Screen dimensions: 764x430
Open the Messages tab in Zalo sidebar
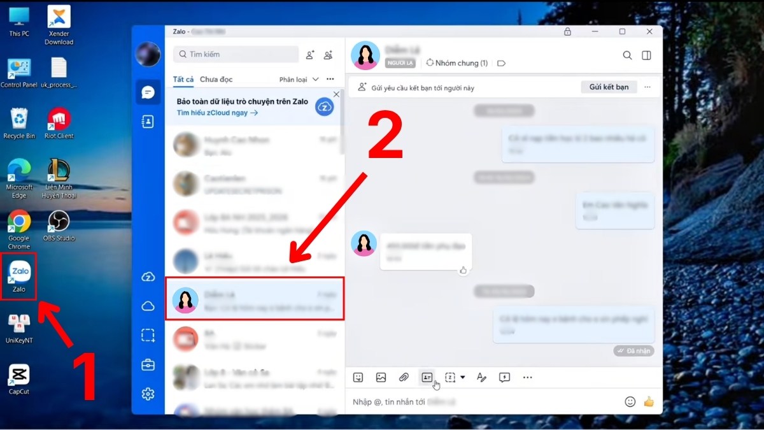coord(148,92)
